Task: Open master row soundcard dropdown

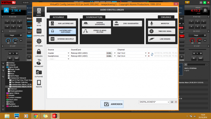Action: tap(115, 53)
